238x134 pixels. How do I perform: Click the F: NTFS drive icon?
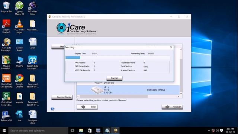tap(97, 90)
